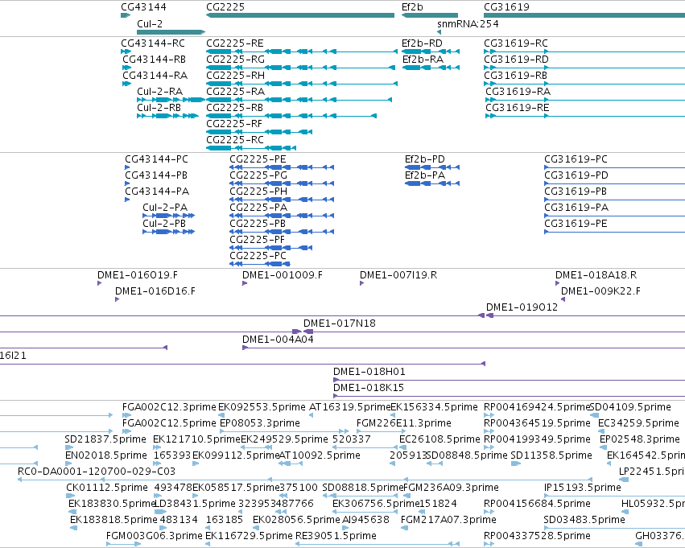Select the CG2225 gene bar
Image resolution: width=685 pixels, height=548 pixels.
click(x=300, y=15)
